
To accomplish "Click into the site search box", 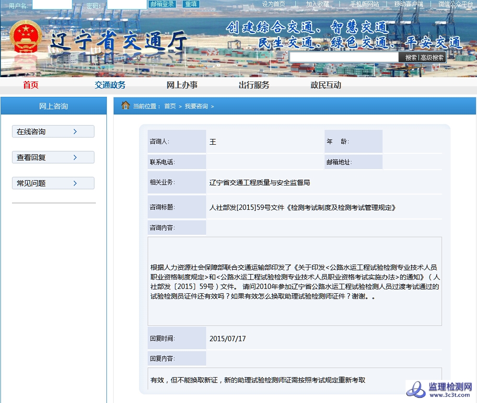I will click(x=344, y=58).
